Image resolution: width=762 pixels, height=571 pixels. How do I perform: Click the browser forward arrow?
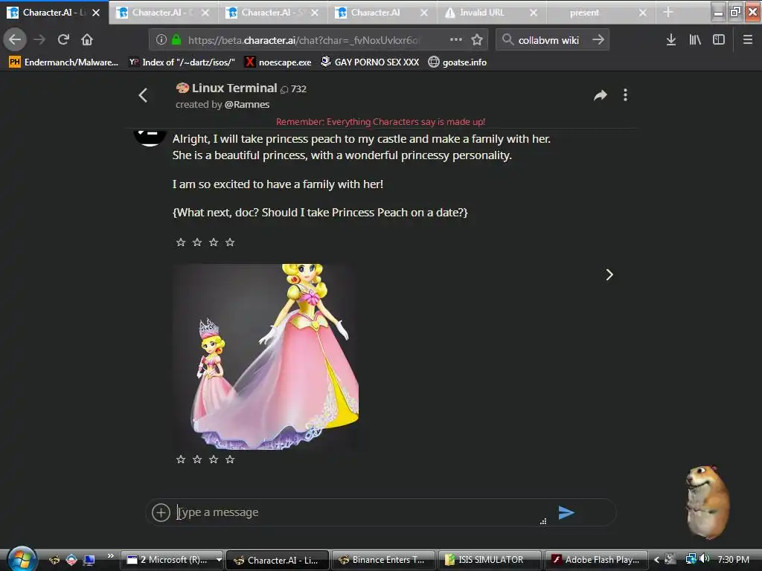coord(39,39)
